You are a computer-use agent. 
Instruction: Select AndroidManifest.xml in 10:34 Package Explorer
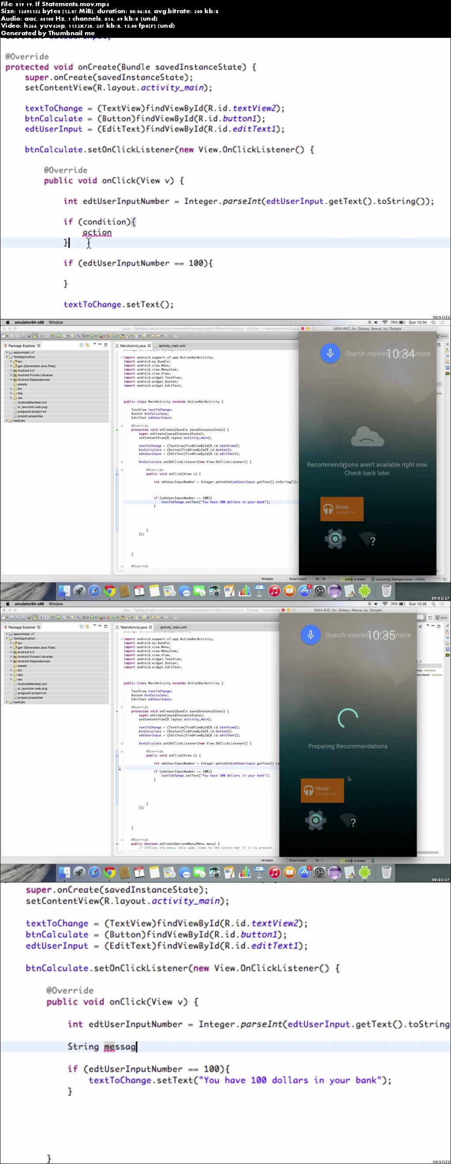tap(32, 402)
